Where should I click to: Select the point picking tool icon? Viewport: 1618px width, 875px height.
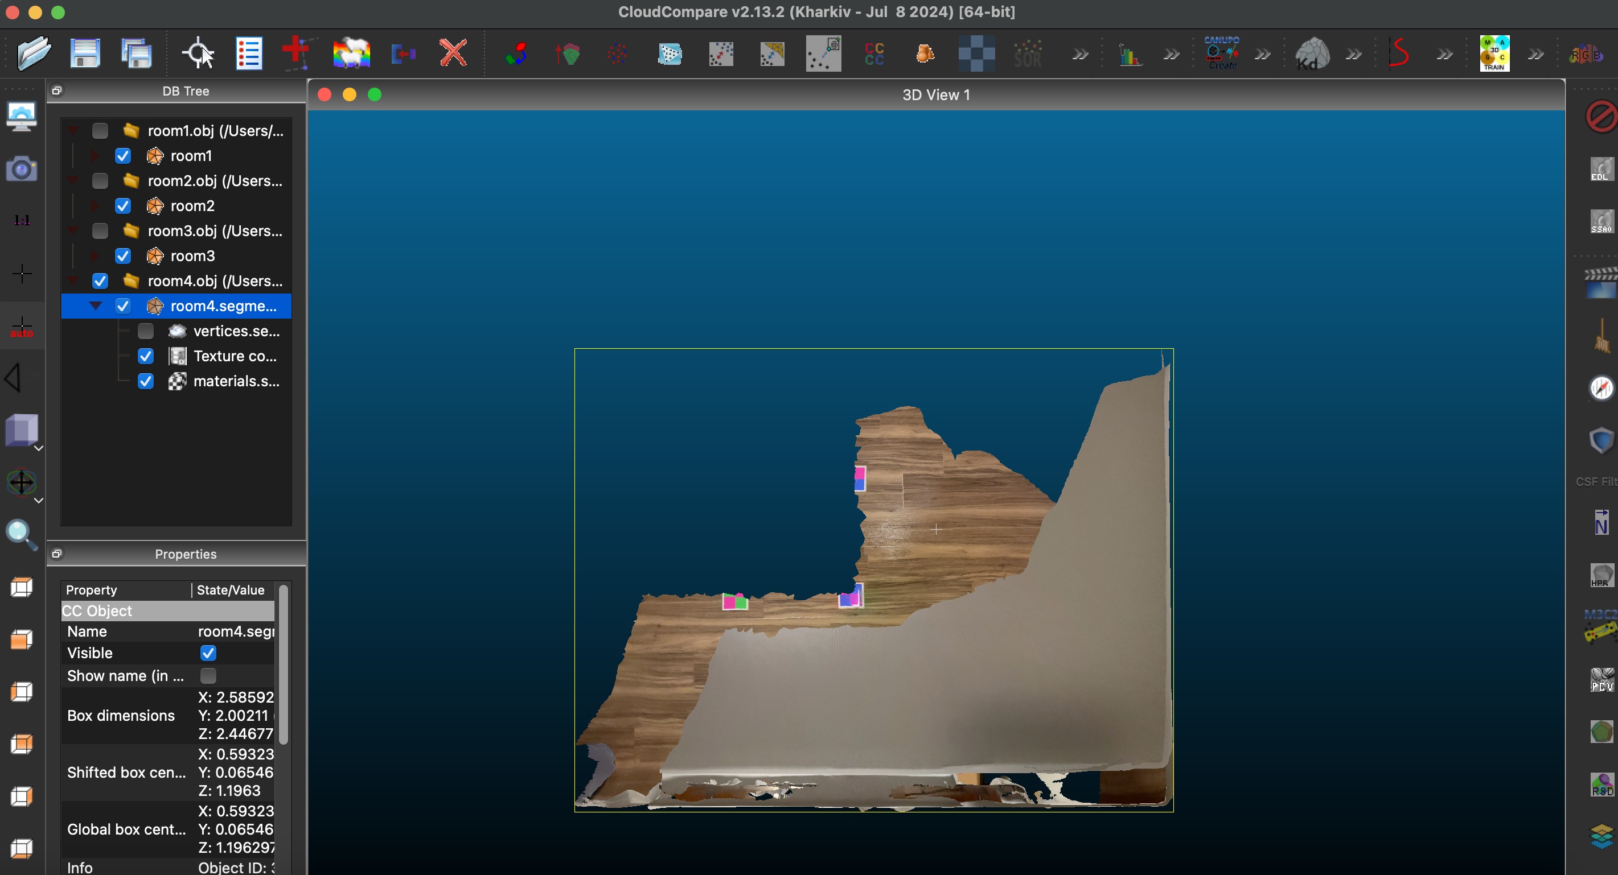click(198, 53)
